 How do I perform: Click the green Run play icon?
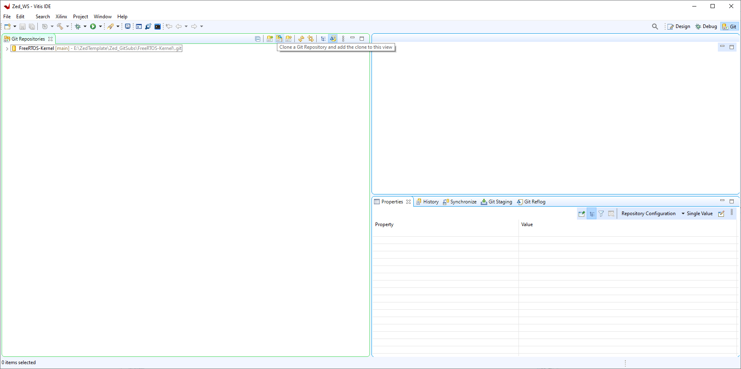[x=93, y=26]
